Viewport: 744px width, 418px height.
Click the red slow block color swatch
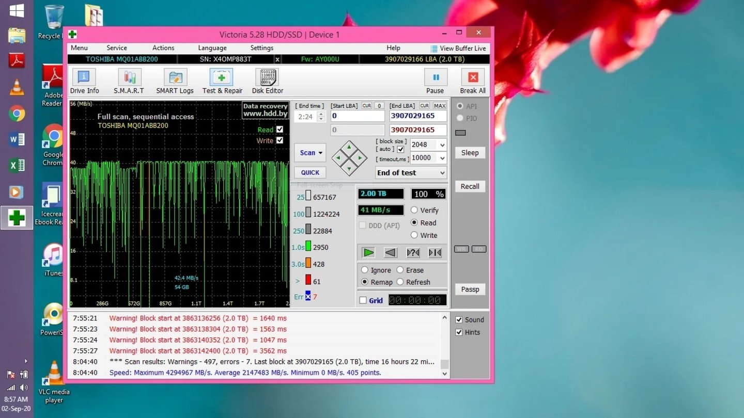pos(308,280)
